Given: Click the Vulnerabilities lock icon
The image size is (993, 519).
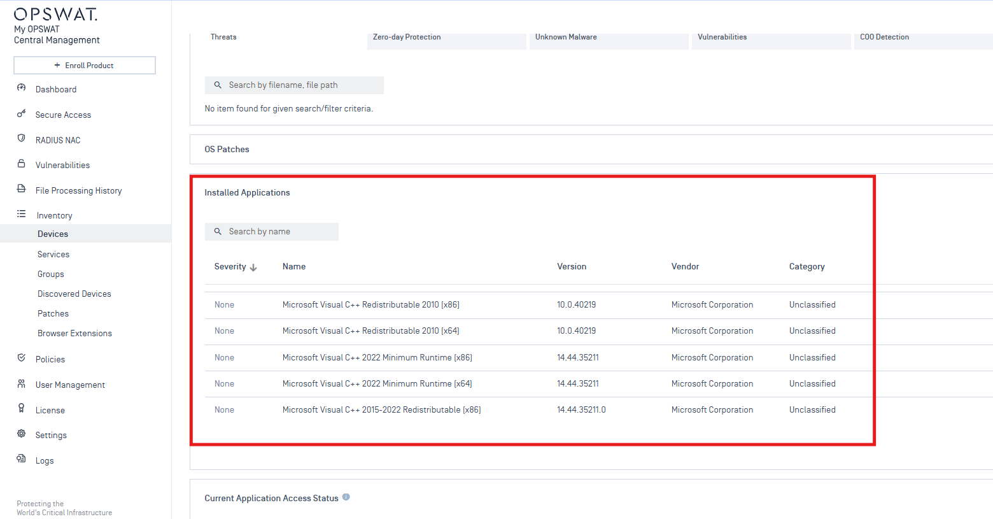Looking at the screenshot, I should pyautogui.click(x=21, y=164).
